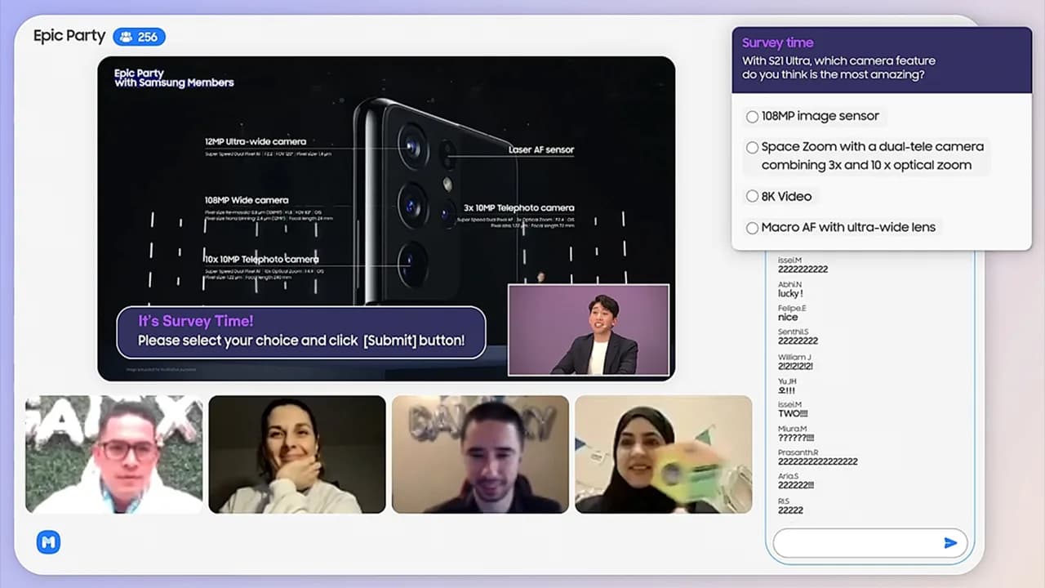
Task: Select the 8K Video option
Action: pyautogui.click(x=778, y=196)
